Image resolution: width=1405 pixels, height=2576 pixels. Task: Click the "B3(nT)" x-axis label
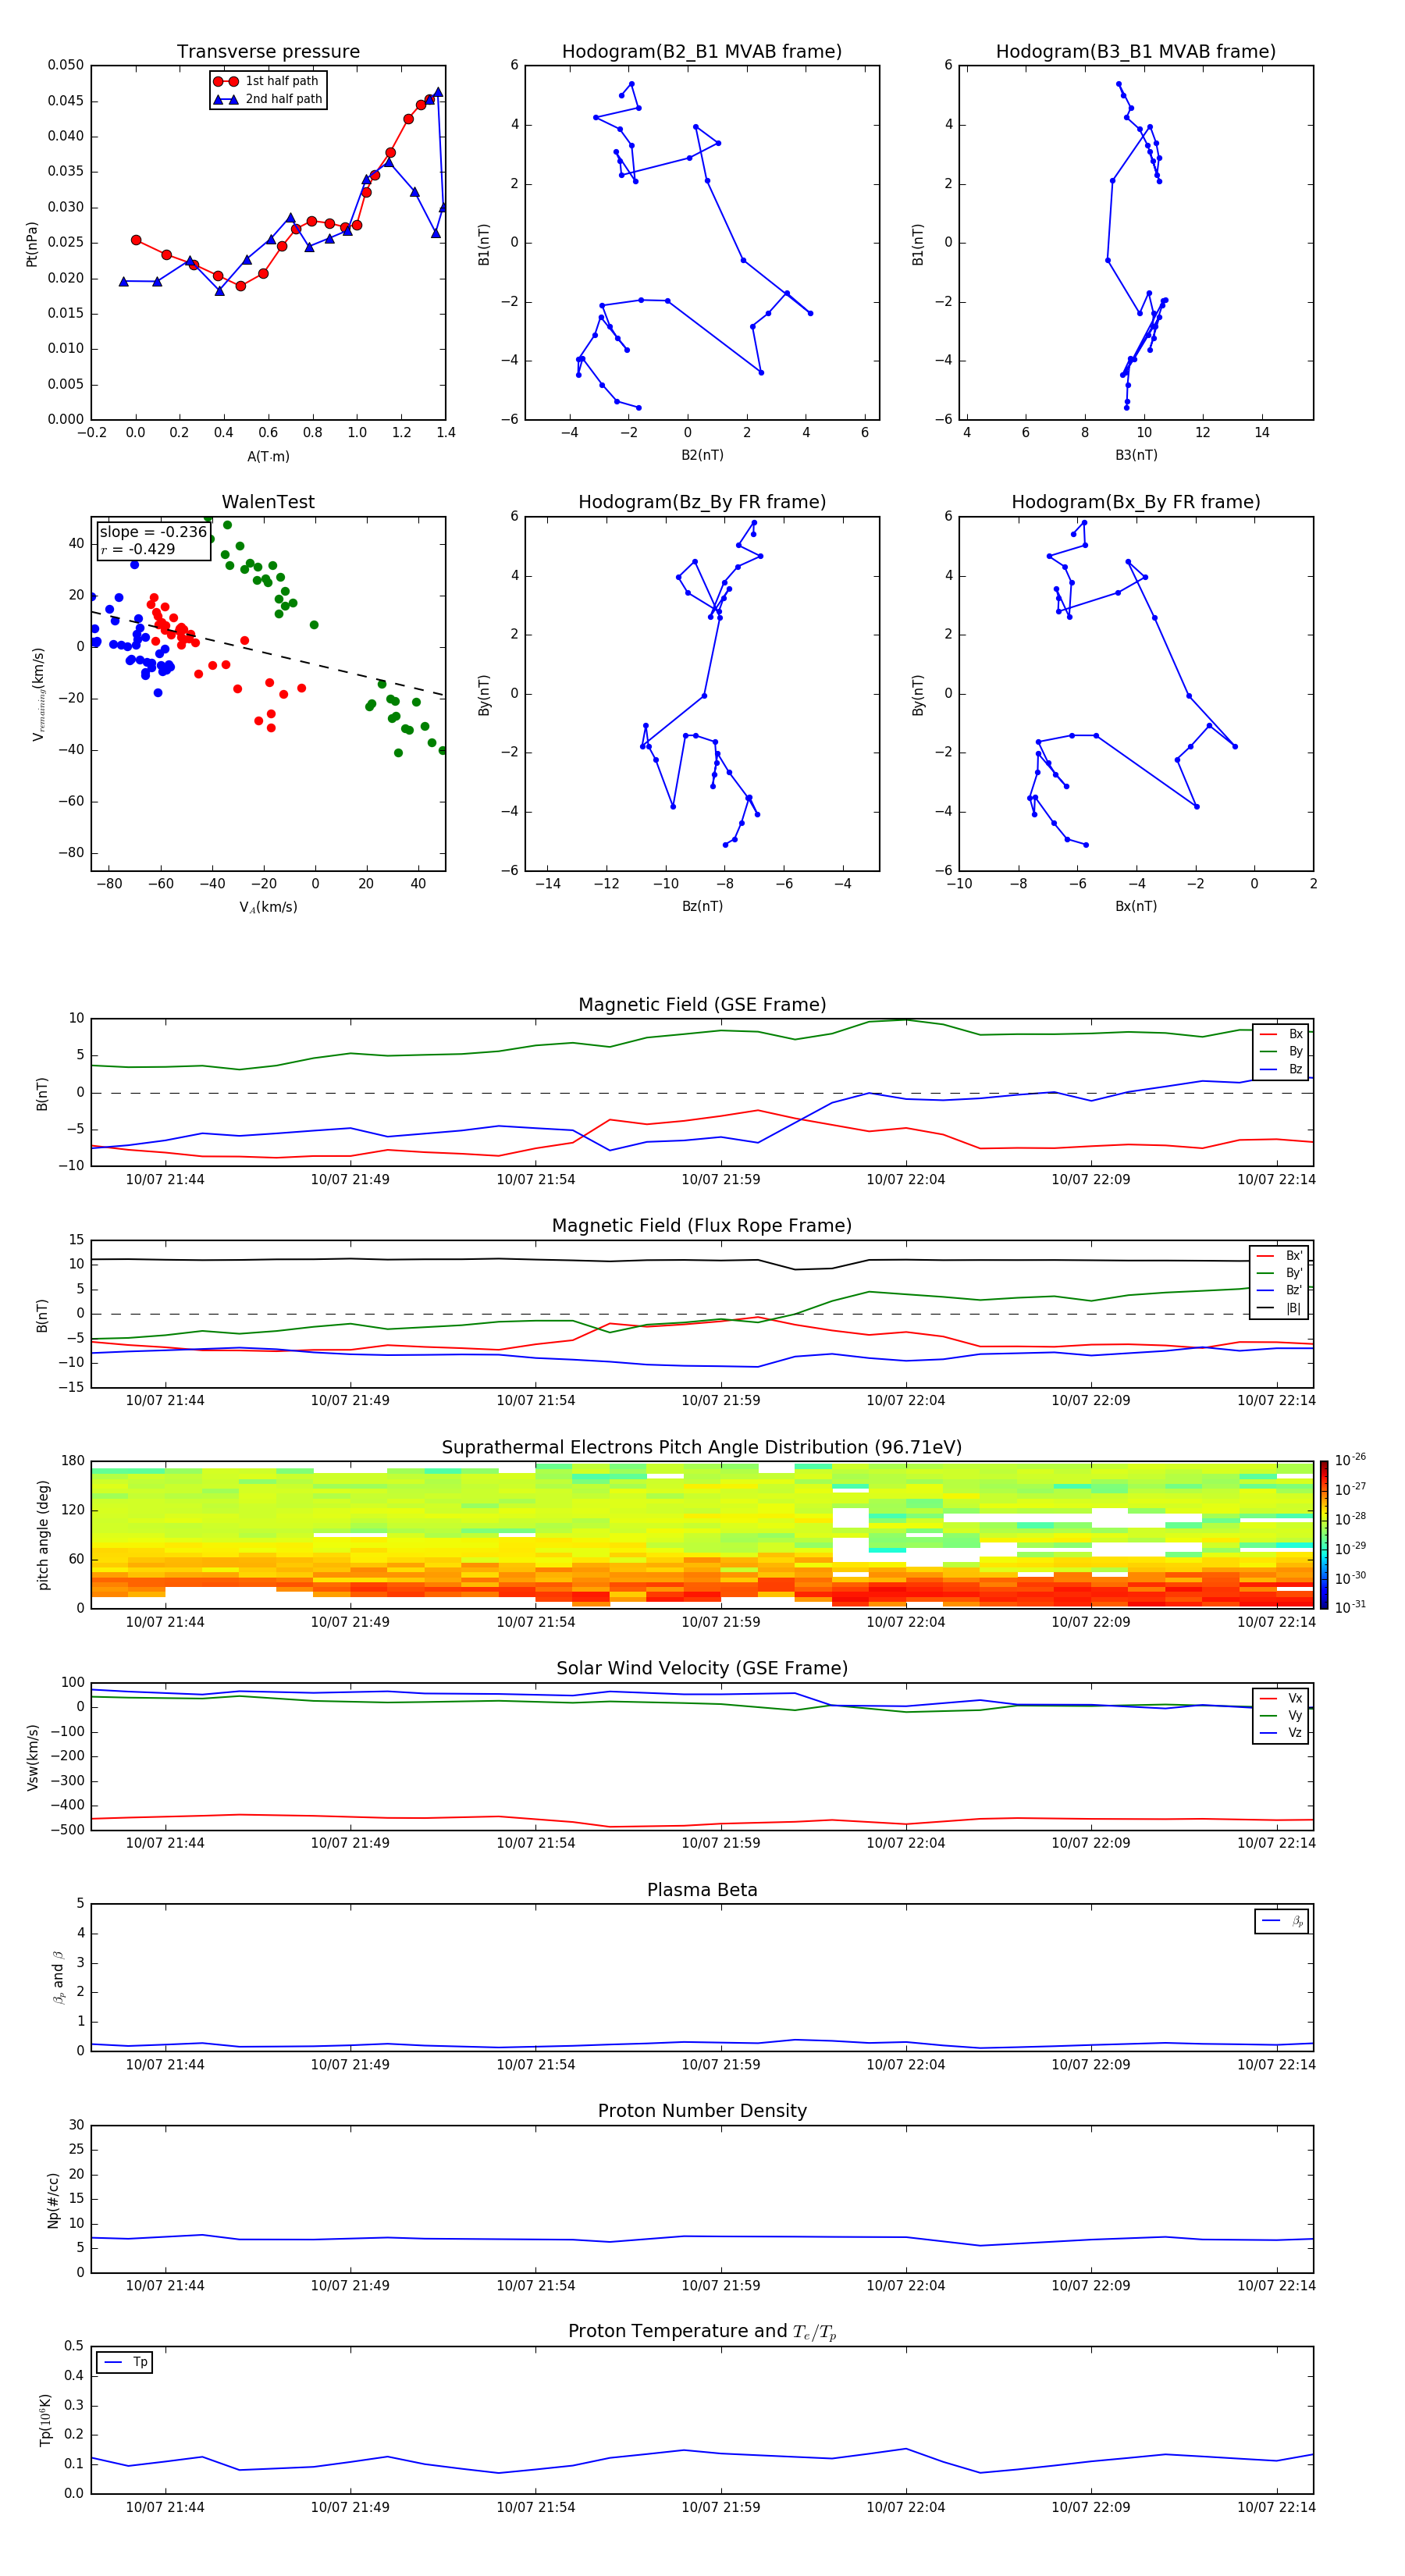(x=1136, y=455)
